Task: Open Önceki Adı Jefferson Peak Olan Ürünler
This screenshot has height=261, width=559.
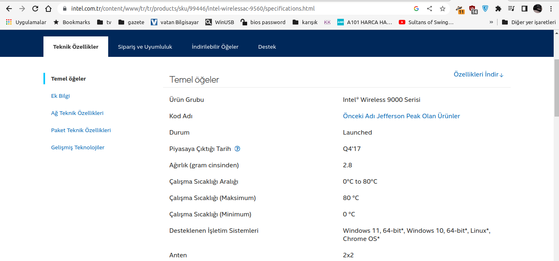Action: point(401,116)
